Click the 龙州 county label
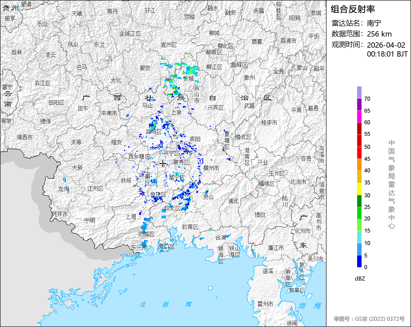Image resolution: width=411 pixels, height=327 pixels. [63, 189]
